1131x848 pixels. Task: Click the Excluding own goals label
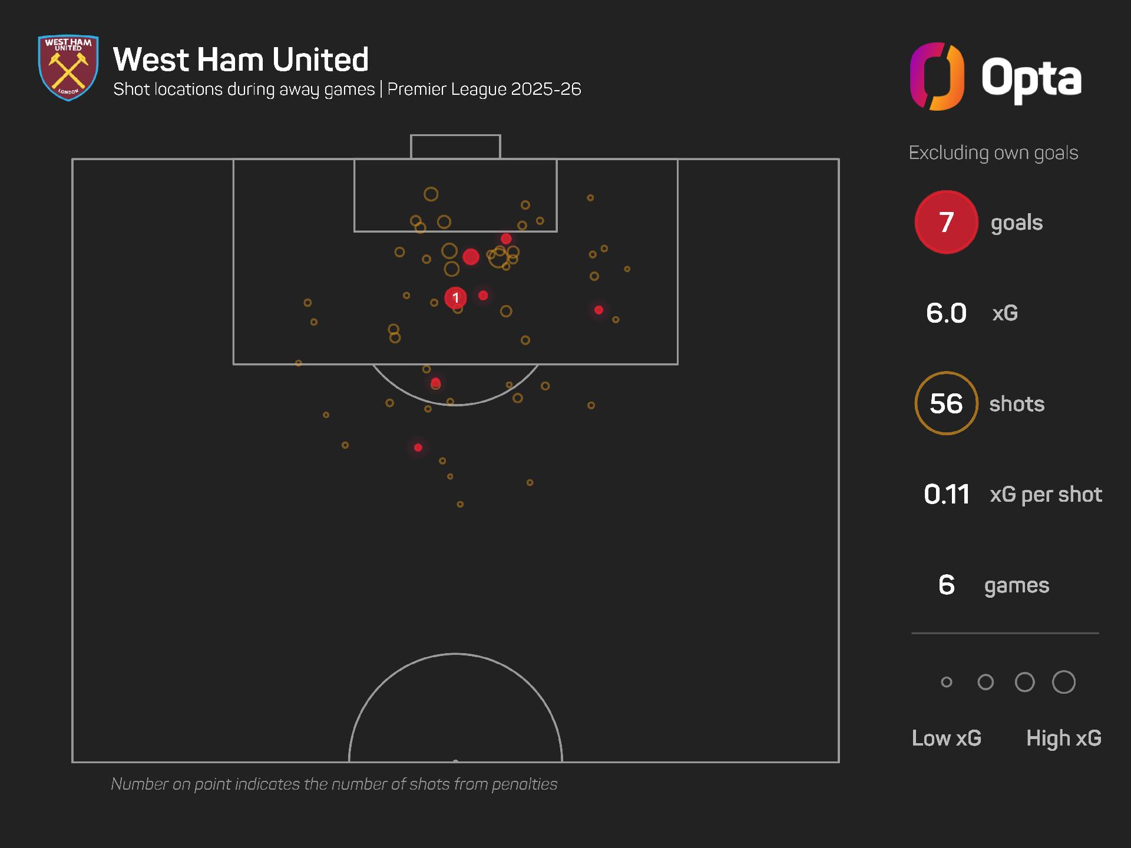coord(993,153)
